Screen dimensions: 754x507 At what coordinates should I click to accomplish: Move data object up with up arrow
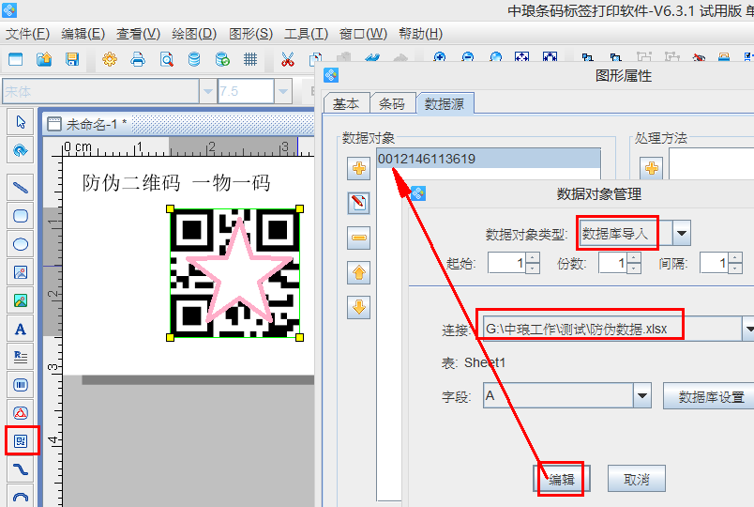(359, 273)
